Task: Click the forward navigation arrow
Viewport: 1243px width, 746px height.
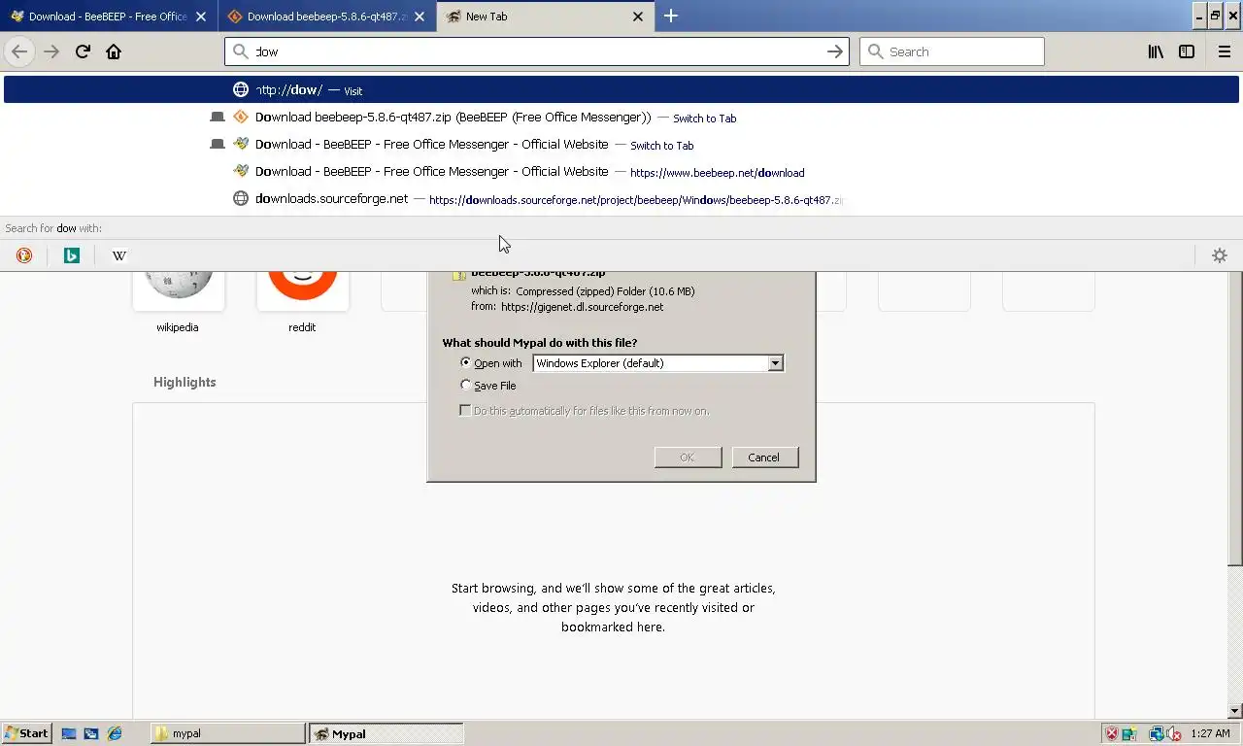Action: coord(51,51)
